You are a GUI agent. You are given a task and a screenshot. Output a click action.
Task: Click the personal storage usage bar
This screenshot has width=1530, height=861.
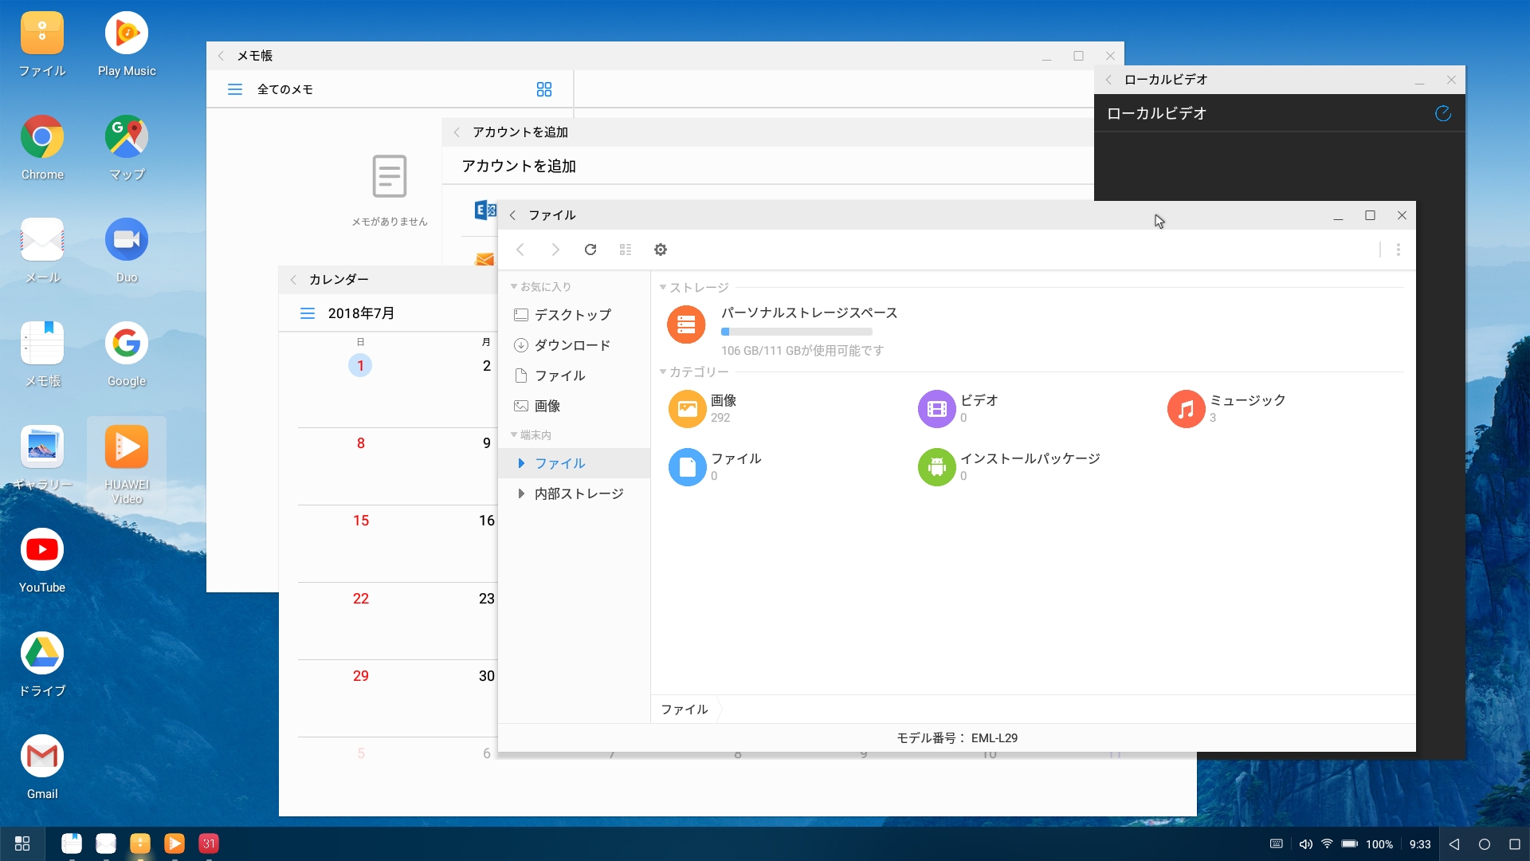point(796,332)
